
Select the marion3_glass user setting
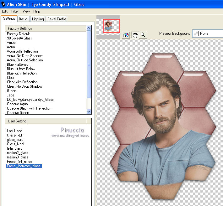(18, 157)
